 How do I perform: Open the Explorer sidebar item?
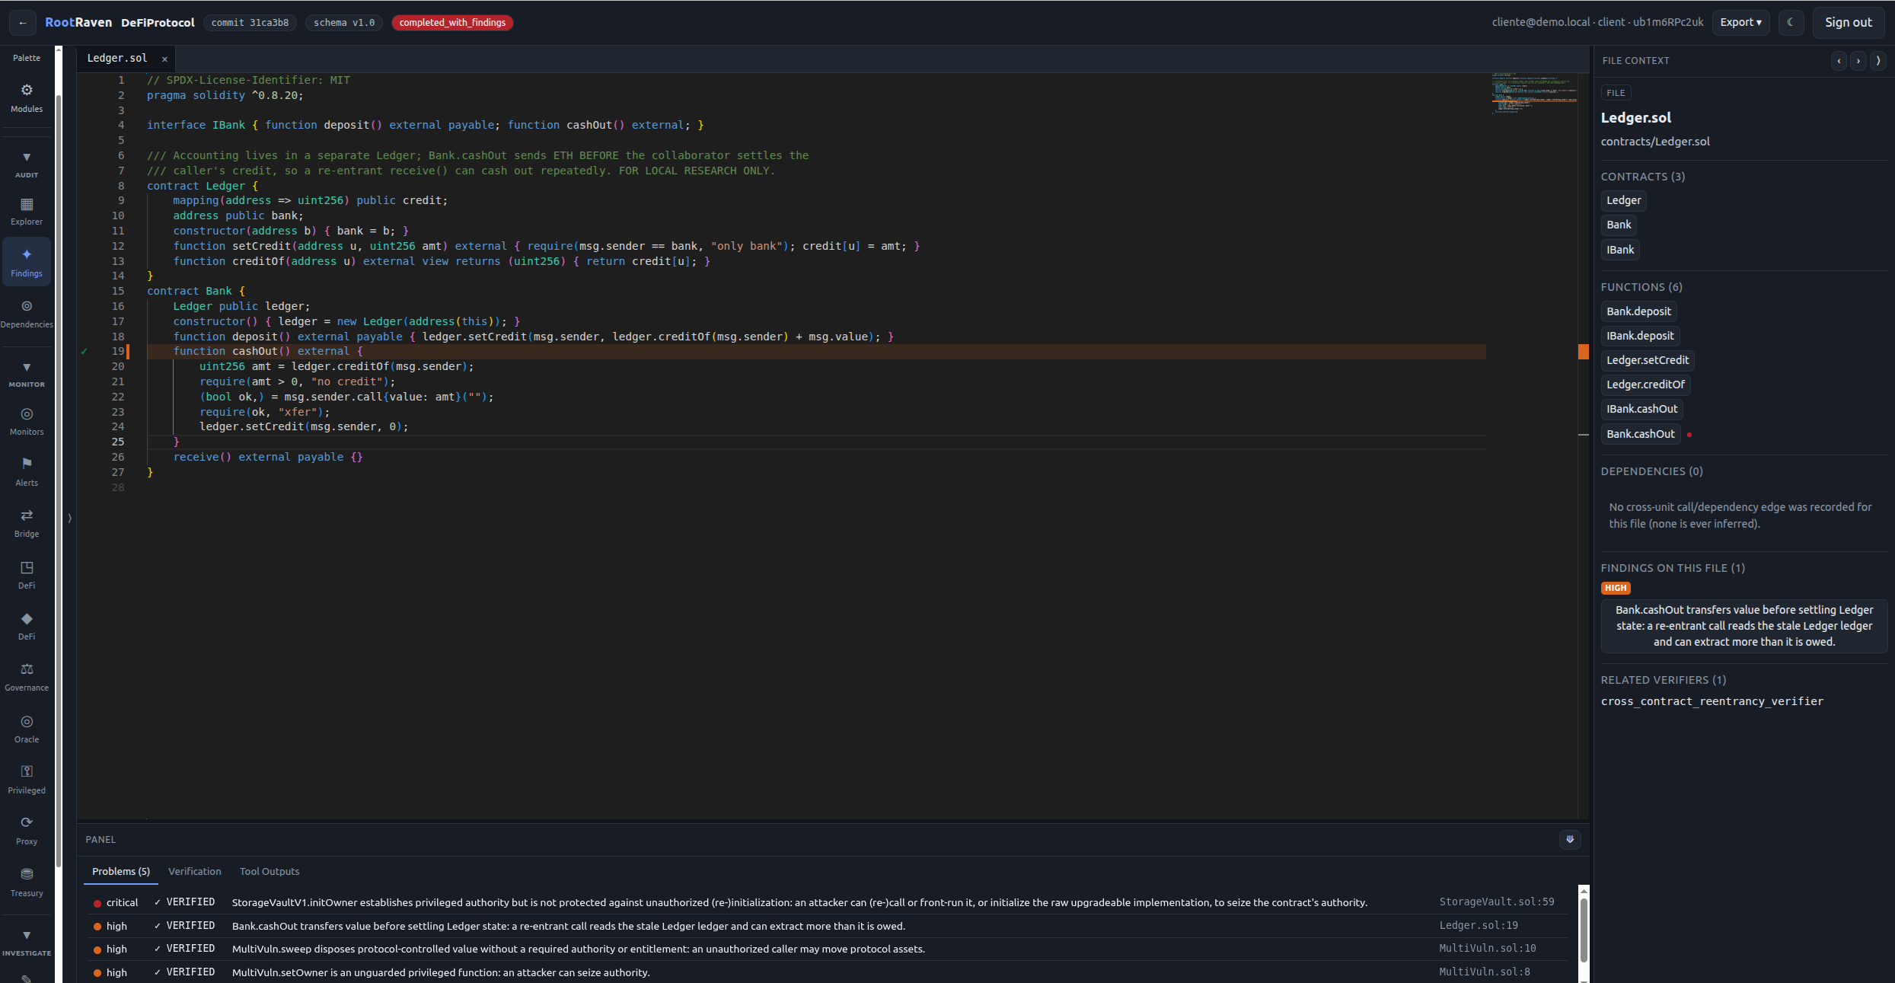(x=27, y=212)
